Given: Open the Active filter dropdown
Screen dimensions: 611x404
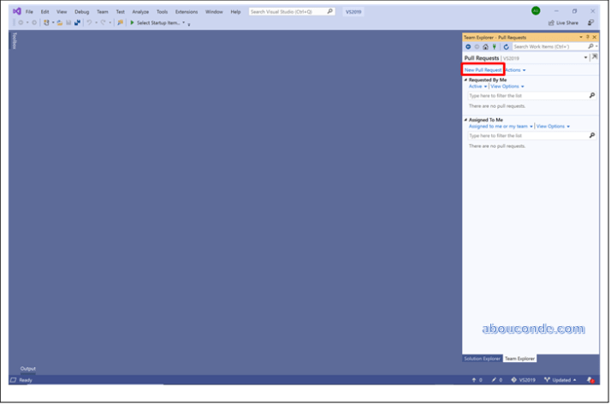Looking at the screenshot, I should click(x=478, y=86).
